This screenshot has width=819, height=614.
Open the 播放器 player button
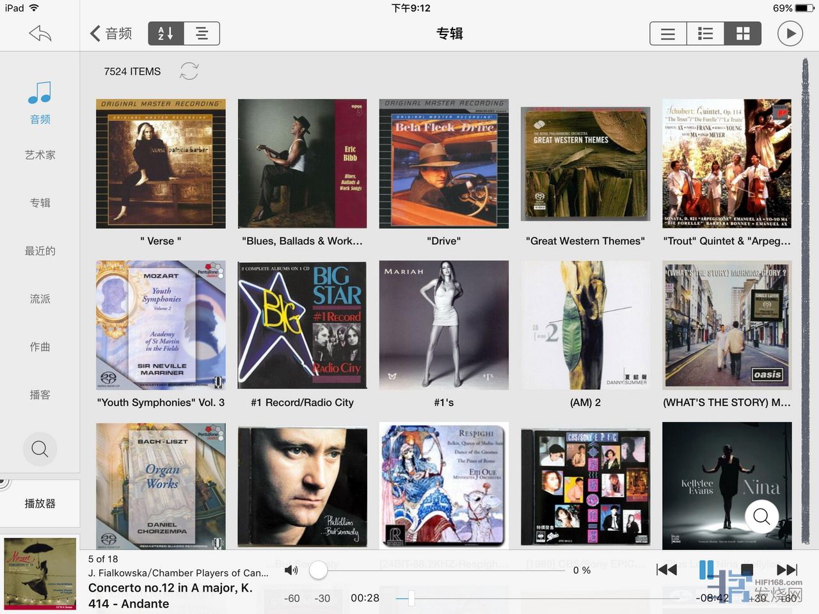(x=40, y=503)
